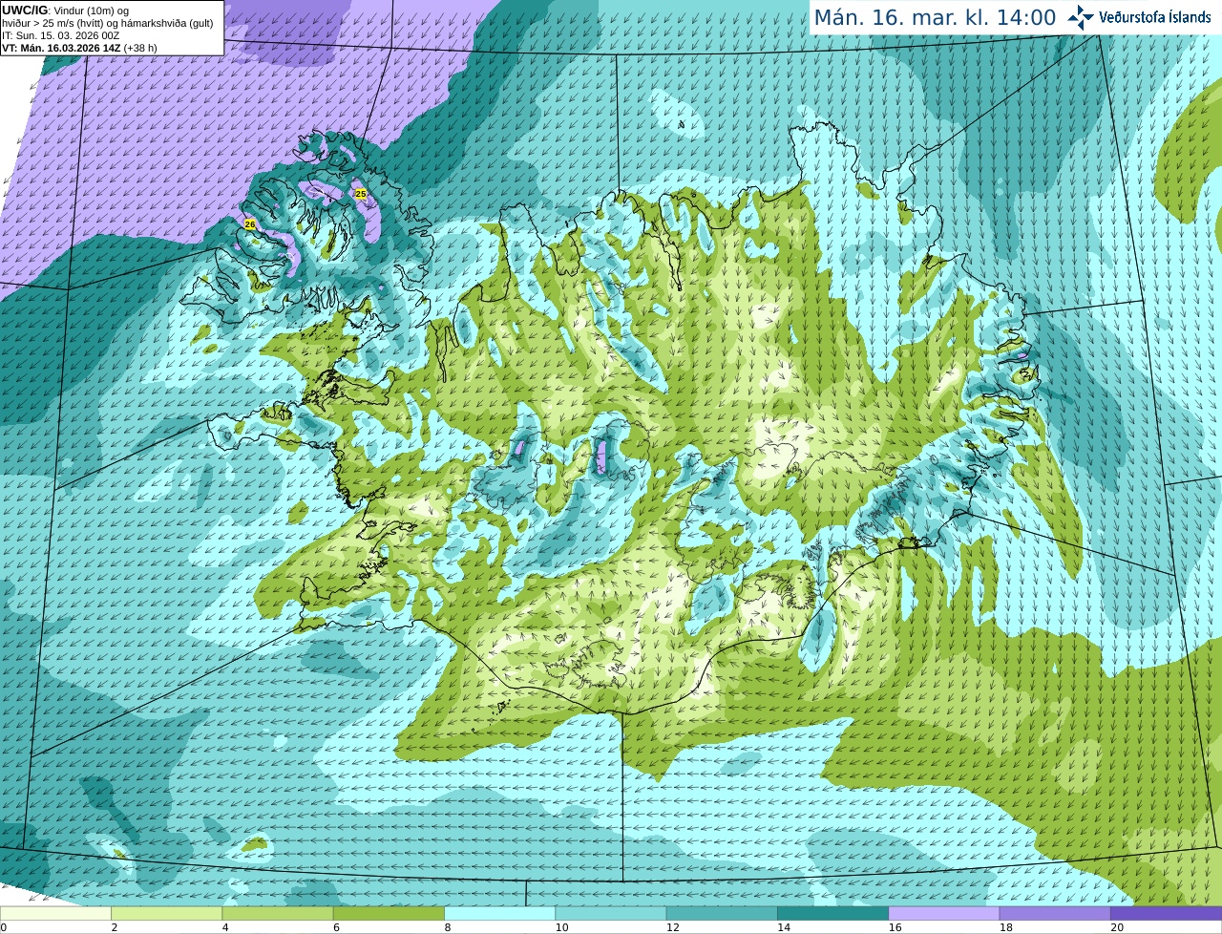This screenshot has height=934, width=1222.
Task: Click the 8–10 m/s light cyan legend swatch
Action: tap(499, 913)
